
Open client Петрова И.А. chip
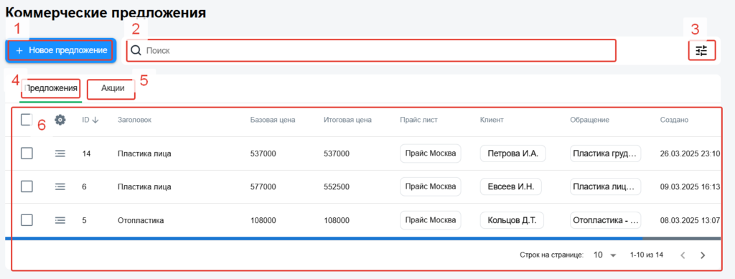tap(512, 153)
